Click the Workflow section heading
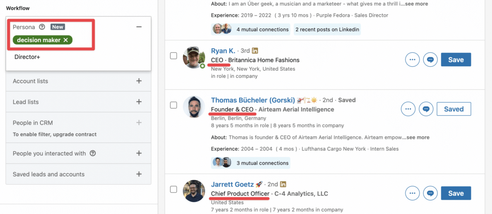The height and width of the screenshot is (214, 492). click(18, 8)
